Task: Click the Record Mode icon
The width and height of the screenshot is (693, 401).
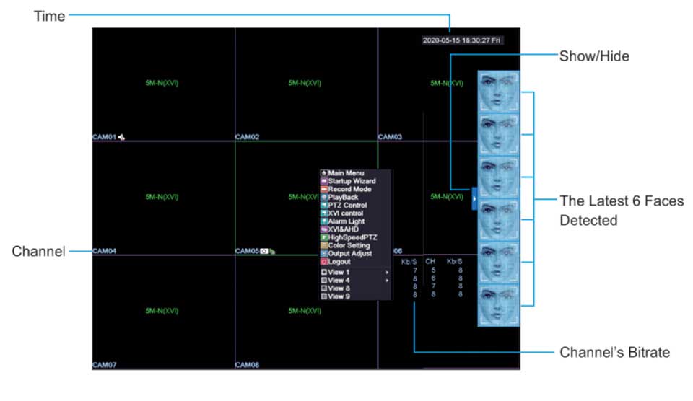Action: [324, 189]
